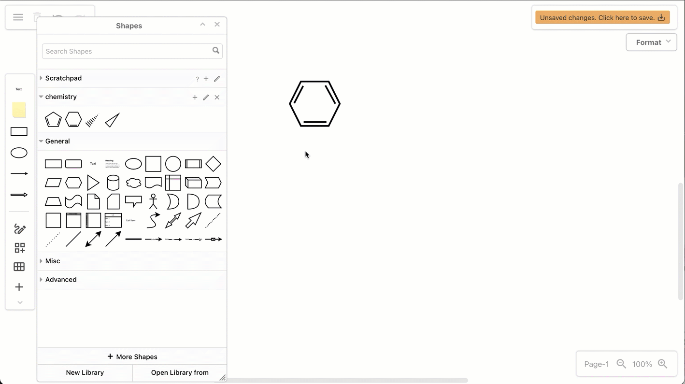Click the sticky note shape in the sidebar

point(19,110)
